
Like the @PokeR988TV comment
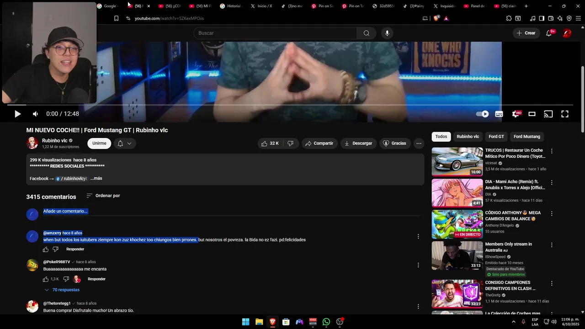coord(46,279)
